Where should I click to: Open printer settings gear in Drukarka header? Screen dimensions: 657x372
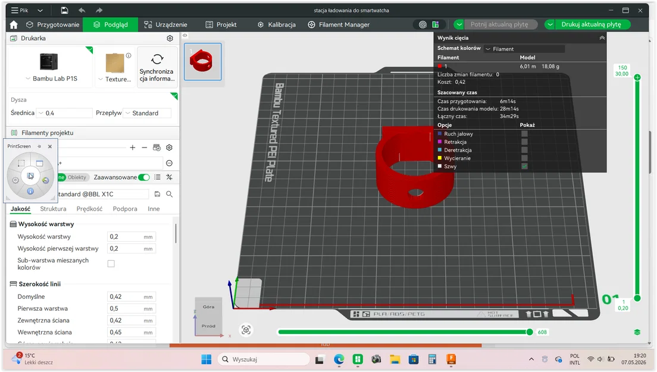pos(170,38)
